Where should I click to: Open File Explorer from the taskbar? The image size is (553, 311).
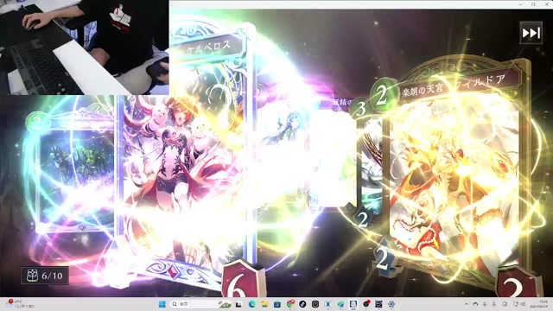click(264, 304)
